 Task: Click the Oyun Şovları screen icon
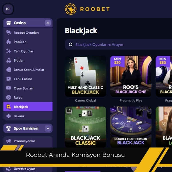[x=9, y=88]
